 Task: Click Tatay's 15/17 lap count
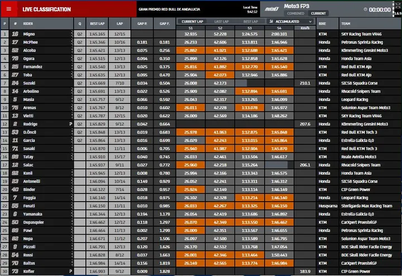coord(119,157)
